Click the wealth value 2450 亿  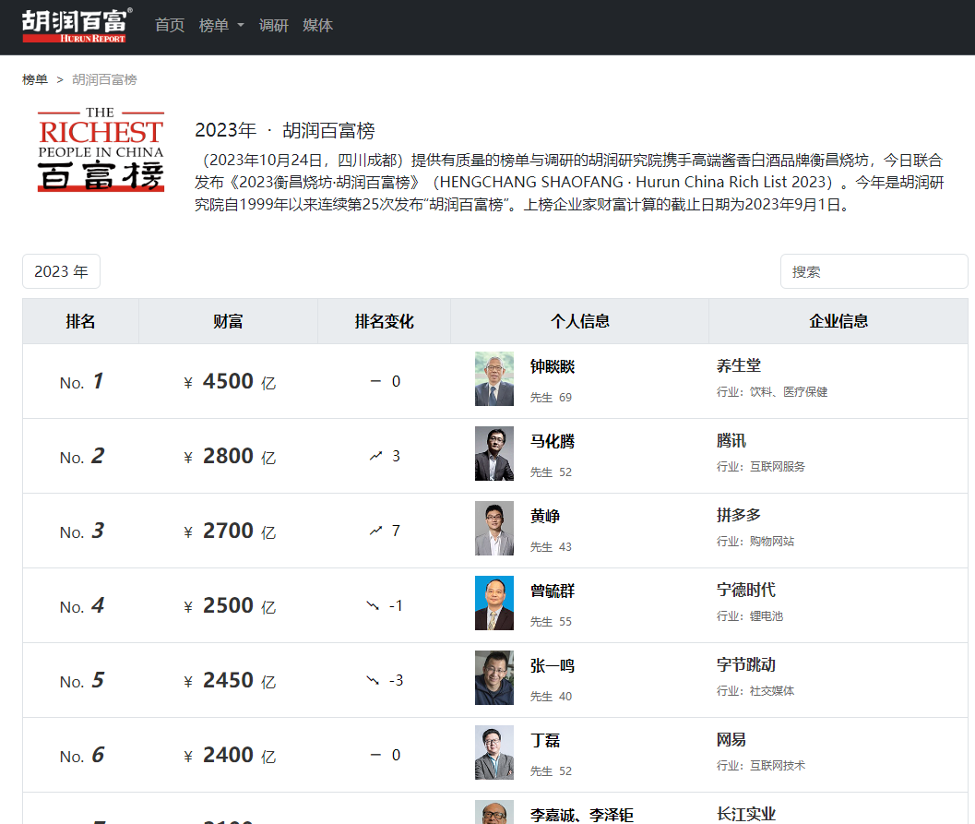[x=230, y=680]
